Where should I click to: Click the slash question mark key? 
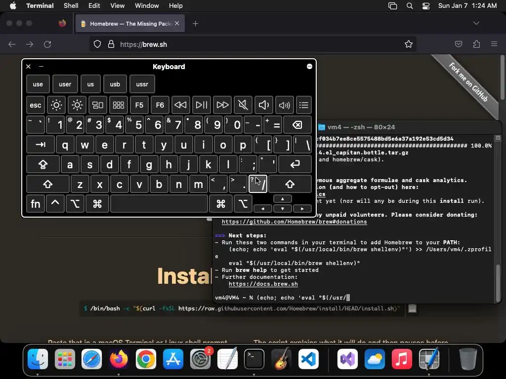point(258,184)
